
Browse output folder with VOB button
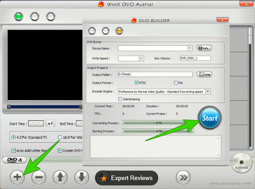(204, 74)
